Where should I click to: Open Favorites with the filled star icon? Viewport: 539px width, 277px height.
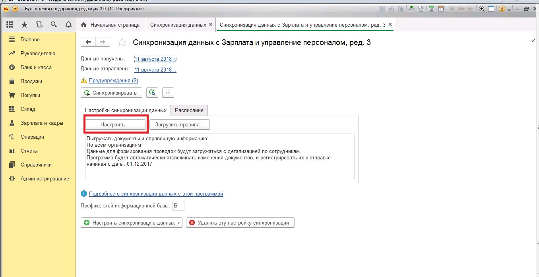click(x=24, y=25)
